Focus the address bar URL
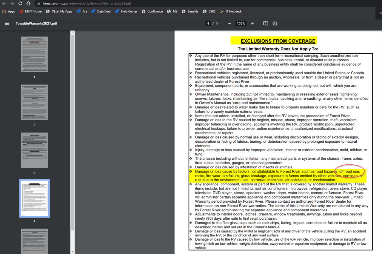382x254 pixels. pos(87,3)
